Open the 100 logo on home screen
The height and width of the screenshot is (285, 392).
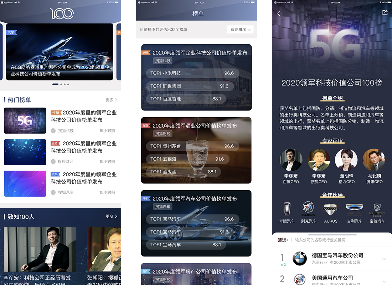[62, 14]
